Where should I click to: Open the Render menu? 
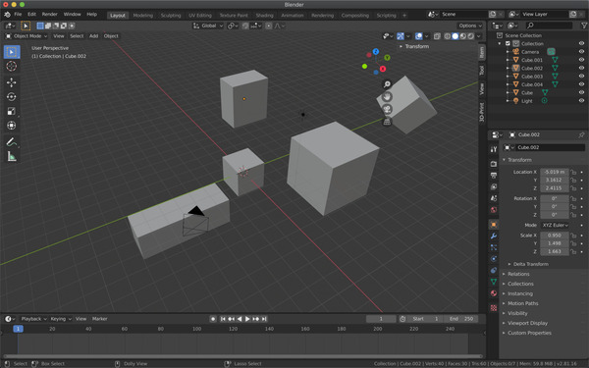pos(50,15)
